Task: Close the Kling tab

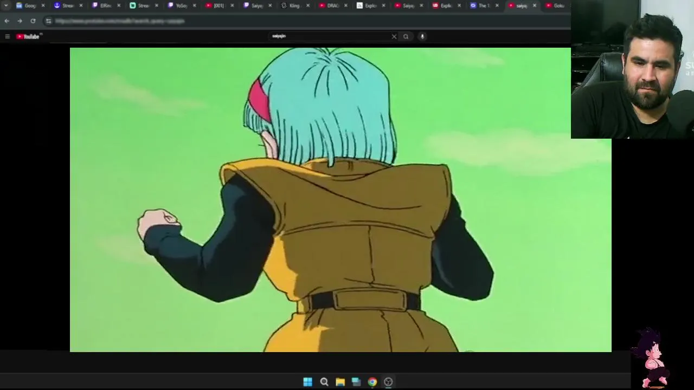Action: (307, 5)
